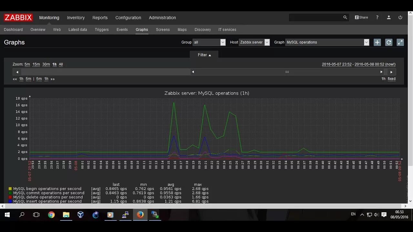The image size is (413, 232).
Task: Open the Monitoring menu
Action: tap(49, 18)
